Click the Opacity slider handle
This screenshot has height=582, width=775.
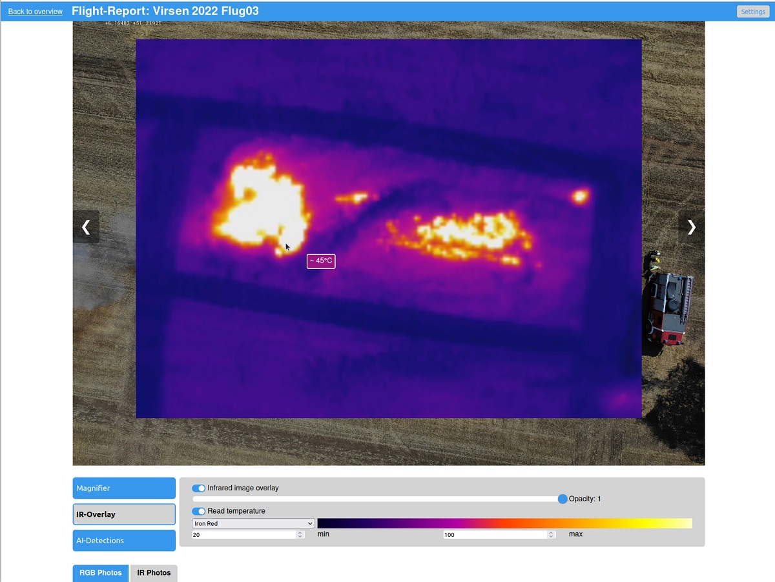tap(563, 499)
